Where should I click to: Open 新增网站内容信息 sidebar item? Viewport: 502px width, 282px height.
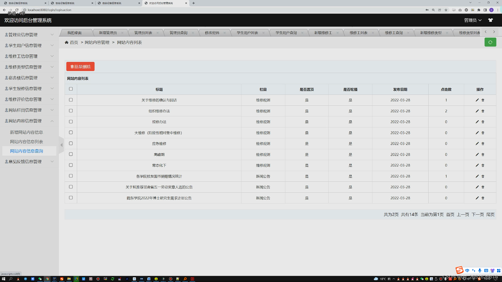click(x=26, y=132)
